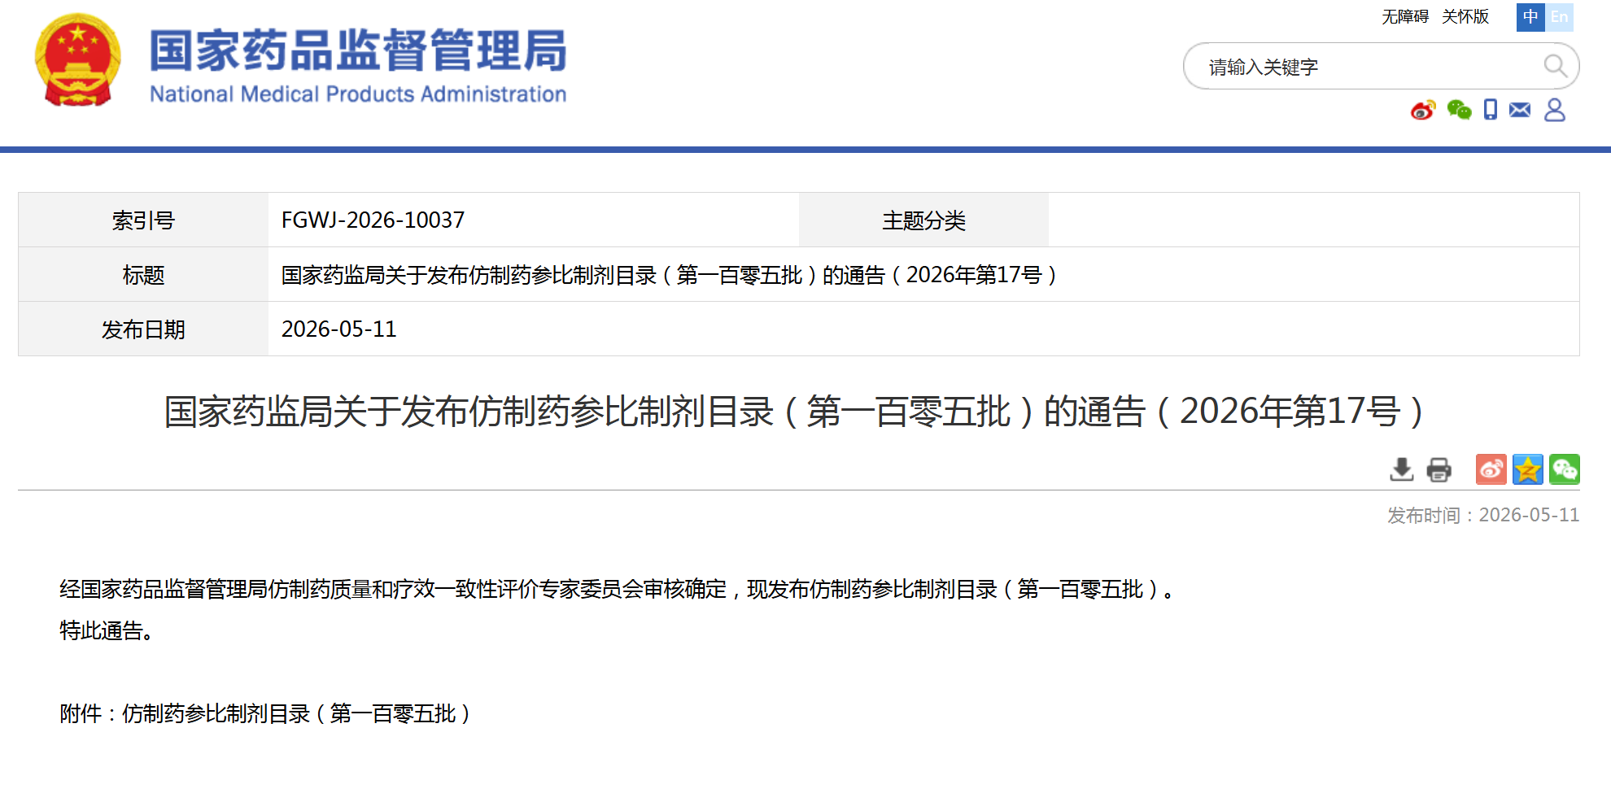Open attachment 仿制药参比制剂目录（第一百零五批）

pyautogui.click(x=297, y=714)
